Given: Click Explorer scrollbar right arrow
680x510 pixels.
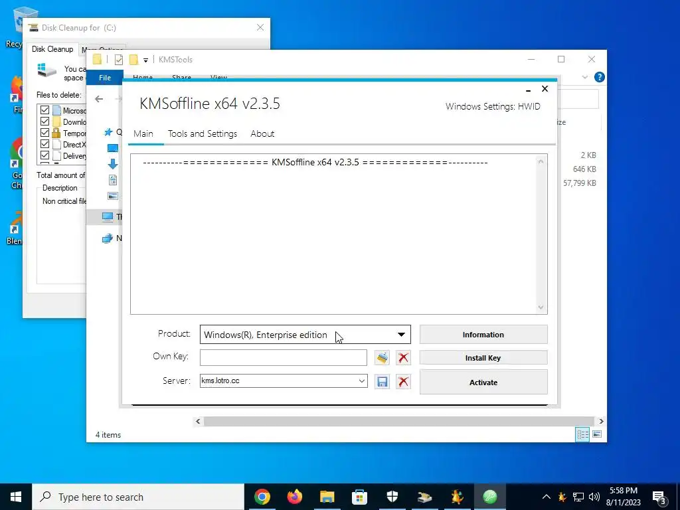Looking at the screenshot, I should coord(600,421).
